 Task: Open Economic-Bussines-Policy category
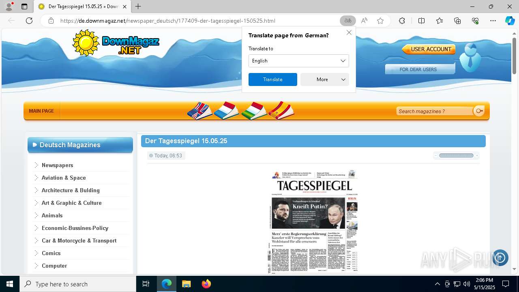pos(75,228)
